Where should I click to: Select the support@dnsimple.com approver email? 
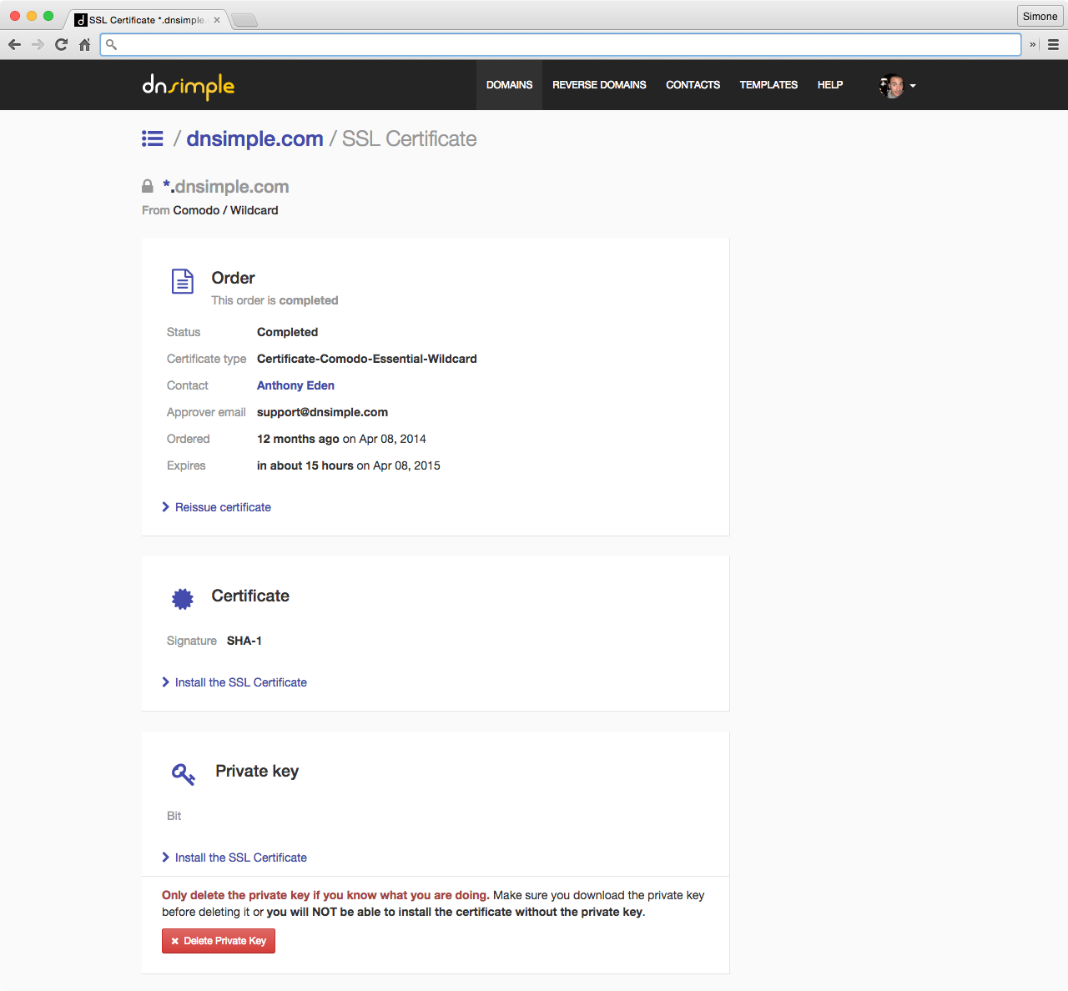322,412
